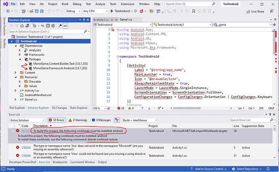Expand the Analyzers node

(20, 50)
